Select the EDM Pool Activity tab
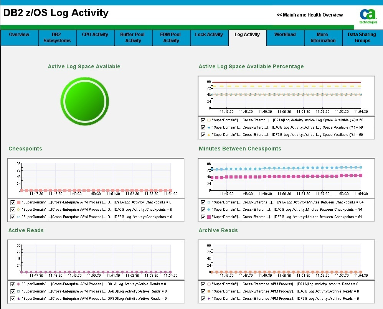383x309 pixels. pos(171,38)
